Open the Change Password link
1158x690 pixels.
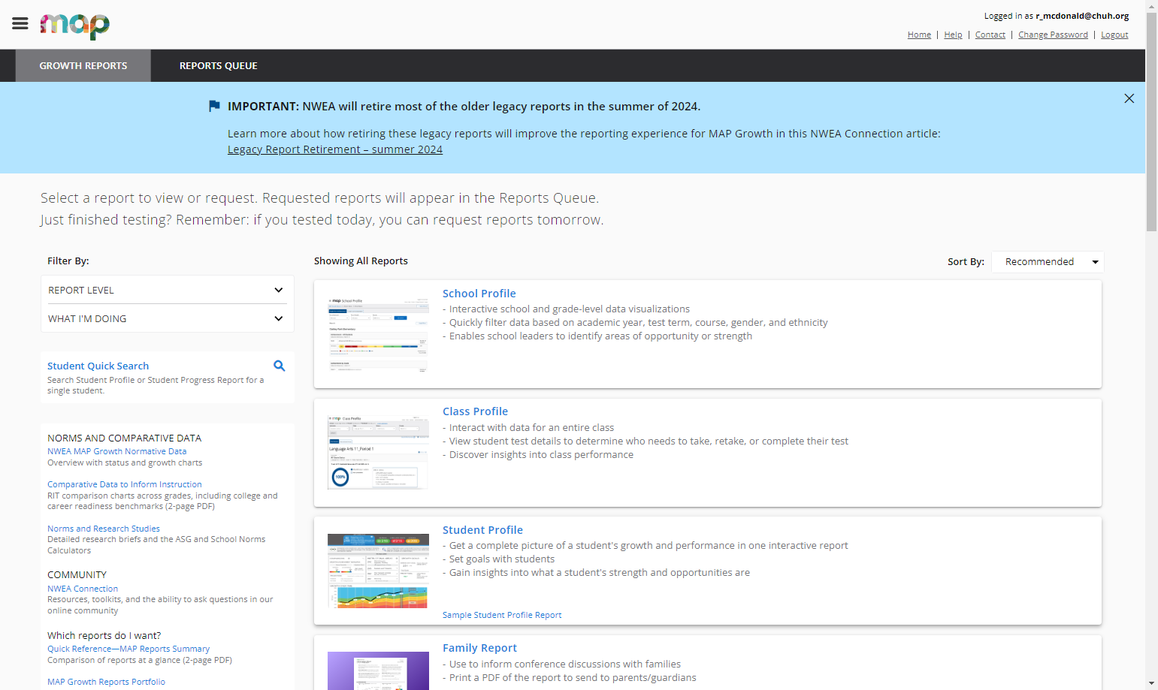pos(1053,35)
